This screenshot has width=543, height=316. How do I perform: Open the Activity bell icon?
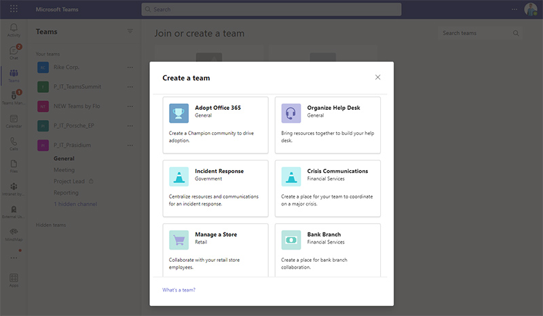(14, 30)
